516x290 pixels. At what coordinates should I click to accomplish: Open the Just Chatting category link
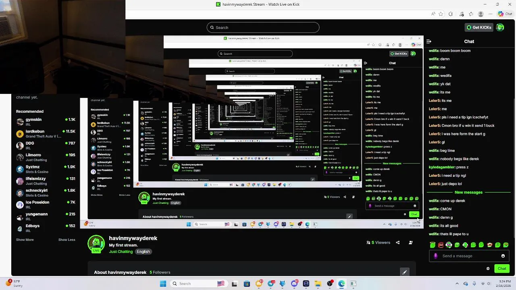point(121,252)
